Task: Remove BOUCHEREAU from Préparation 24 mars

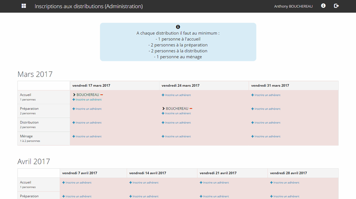Action: coord(191,109)
